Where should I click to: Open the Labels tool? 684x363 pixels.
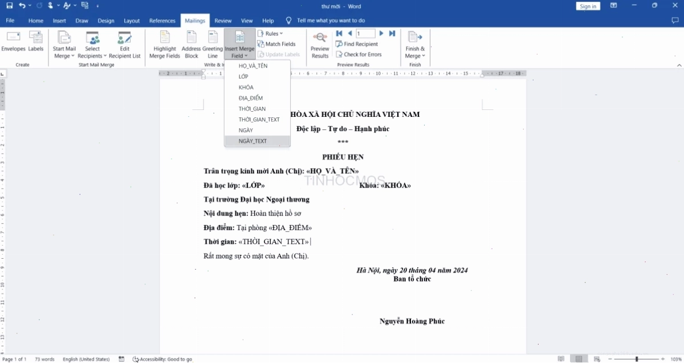[36, 42]
